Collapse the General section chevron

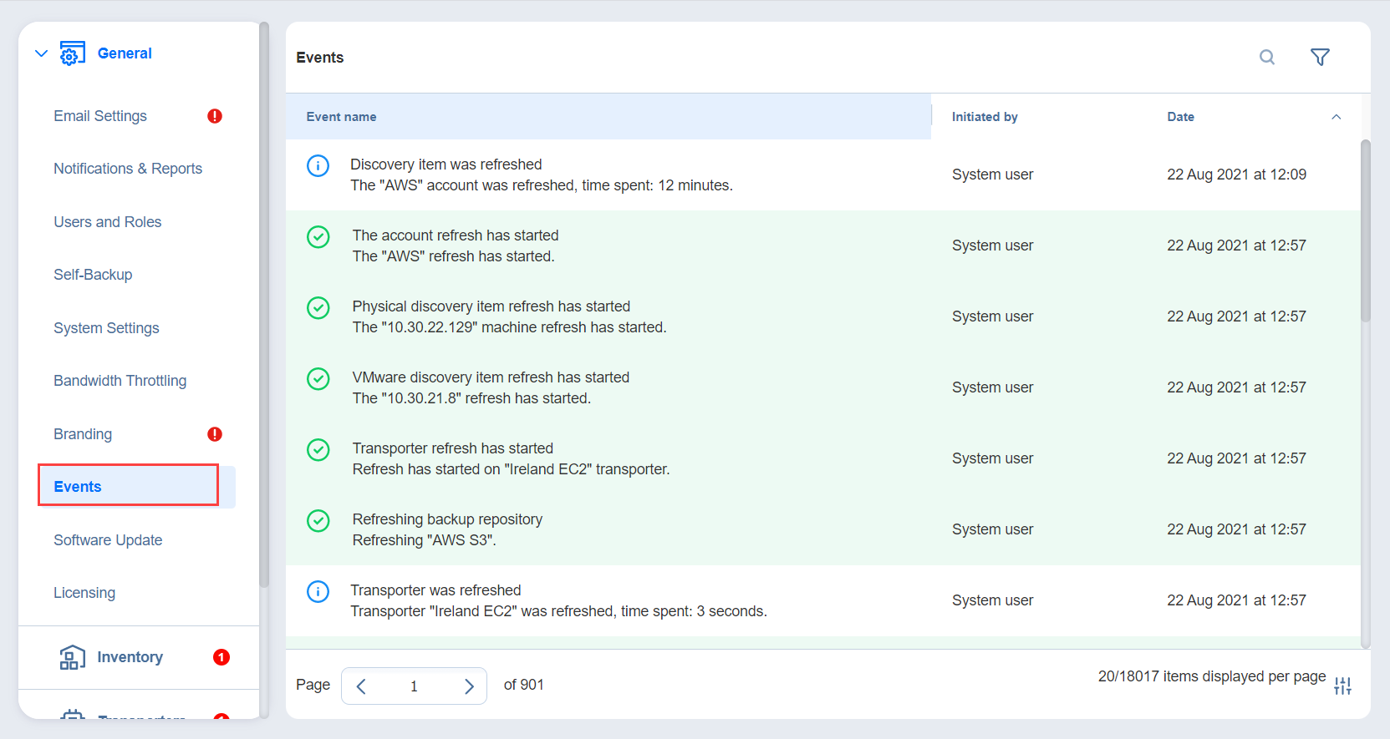pyautogui.click(x=41, y=53)
